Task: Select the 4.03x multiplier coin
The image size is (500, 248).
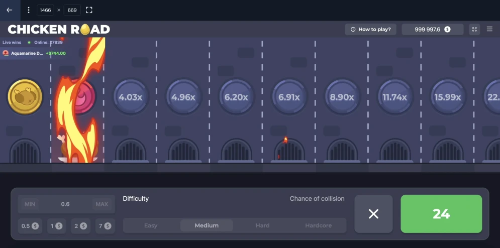Action: point(131,97)
